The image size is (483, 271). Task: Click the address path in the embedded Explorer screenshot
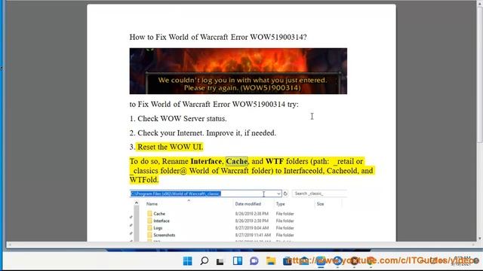(176, 193)
